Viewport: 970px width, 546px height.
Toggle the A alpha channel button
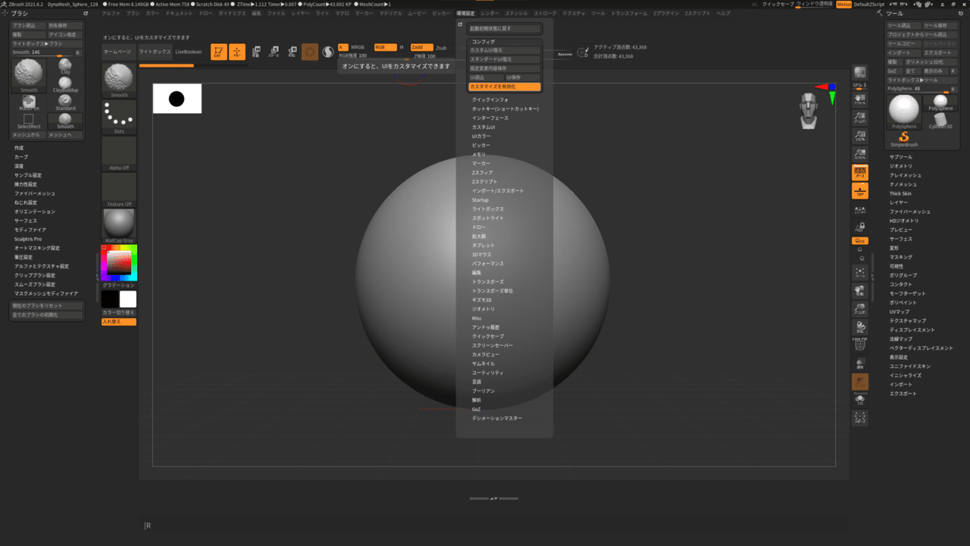343,47
